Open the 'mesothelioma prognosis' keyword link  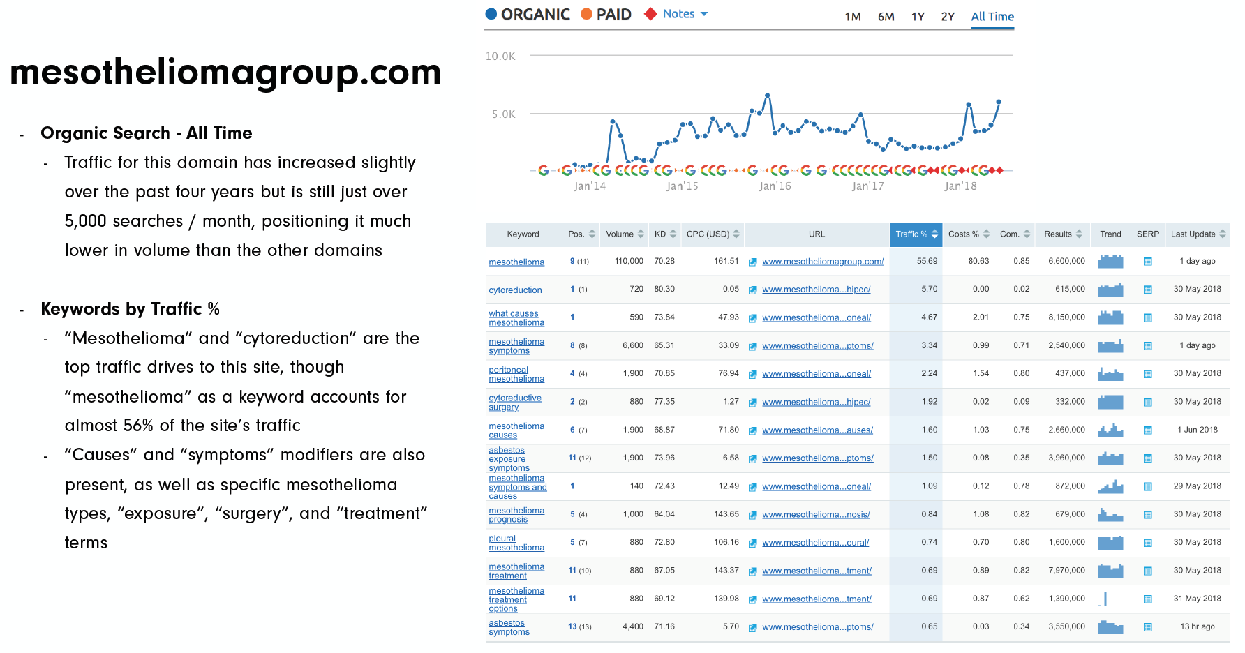click(516, 515)
